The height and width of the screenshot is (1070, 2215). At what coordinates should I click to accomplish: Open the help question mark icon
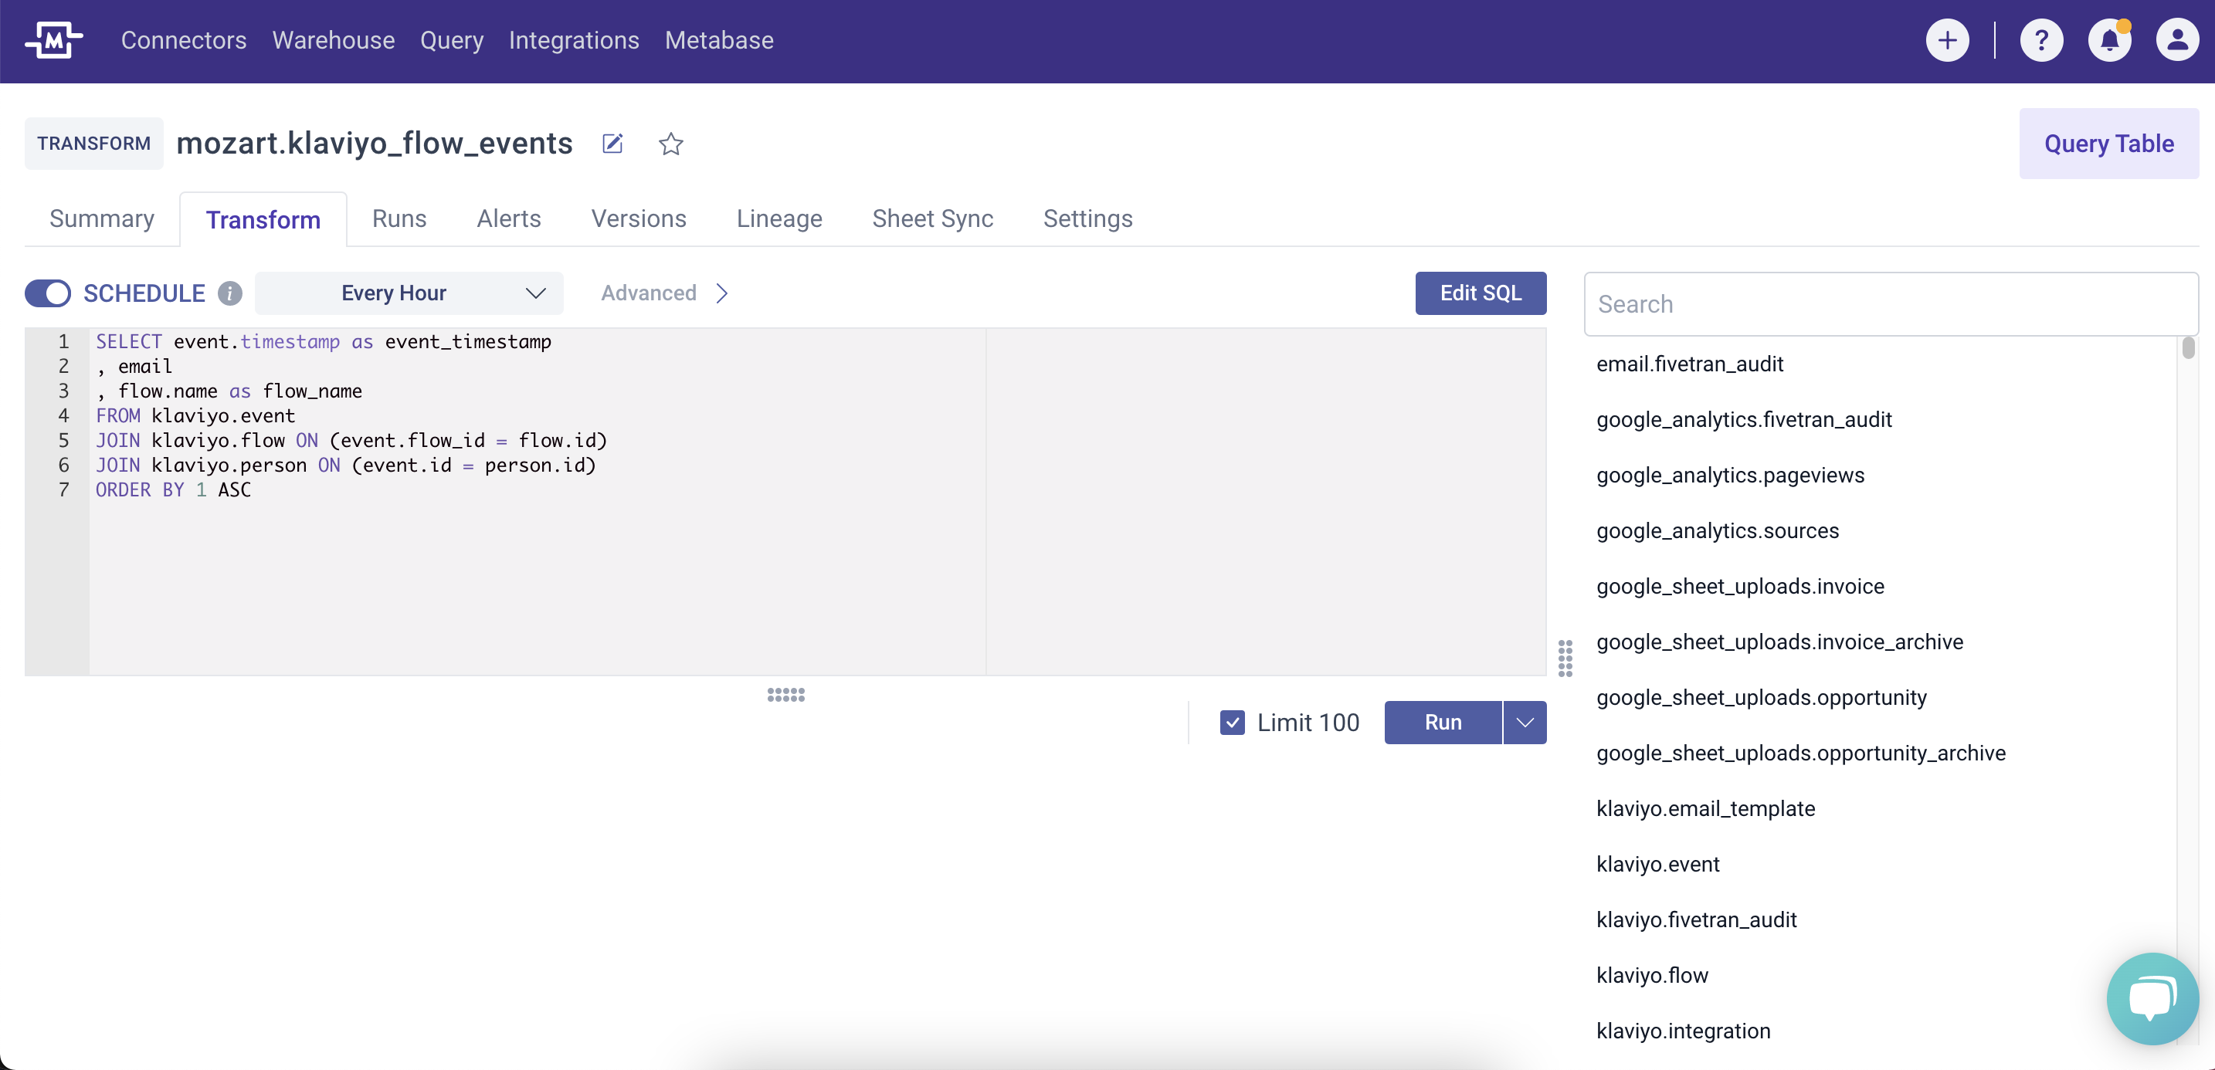click(x=2041, y=40)
